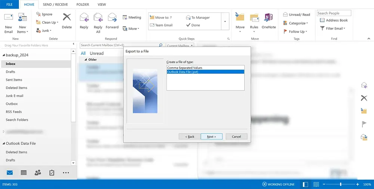This screenshot has width=374, height=189.
Task: Create a New Email
Action: [x=9, y=23]
